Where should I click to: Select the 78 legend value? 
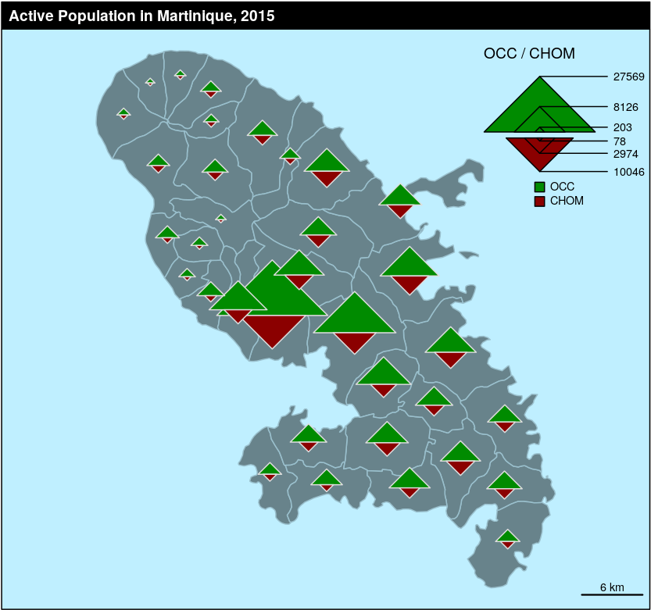(620, 141)
